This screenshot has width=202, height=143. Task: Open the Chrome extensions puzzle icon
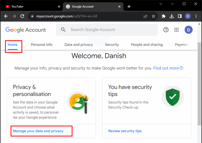[x=164, y=16]
